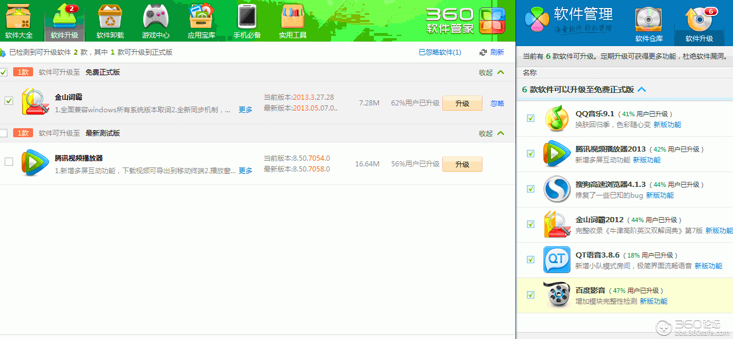The height and width of the screenshot is (339, 733).
Task: Expand 腾讯视频播放器 description with 更多
Action: 245,171
